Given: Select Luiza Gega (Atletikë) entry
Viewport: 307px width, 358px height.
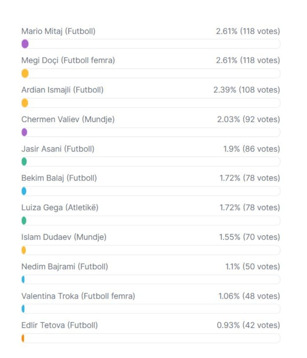Looking at the screenshot, I should click(x=60, y=208).
